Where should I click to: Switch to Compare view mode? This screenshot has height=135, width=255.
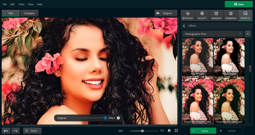[29, 13]
